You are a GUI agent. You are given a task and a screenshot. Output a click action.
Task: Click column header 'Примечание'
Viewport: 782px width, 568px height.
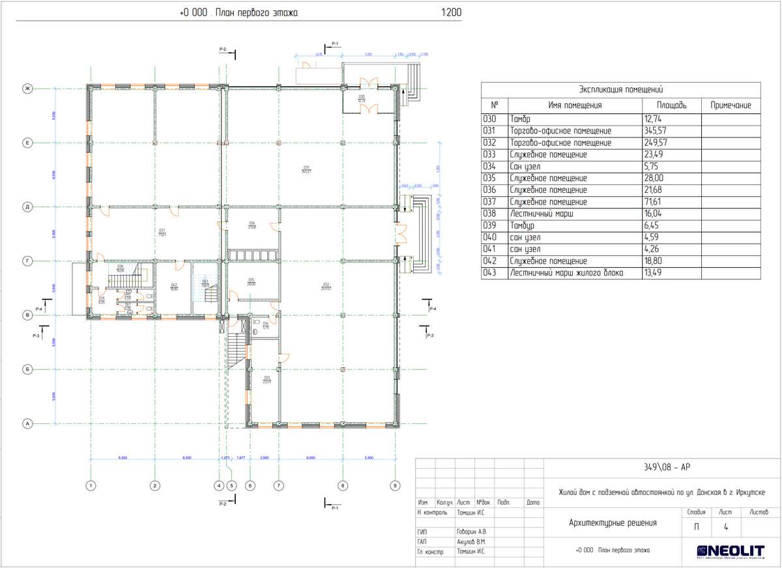(x=731, y=105)
